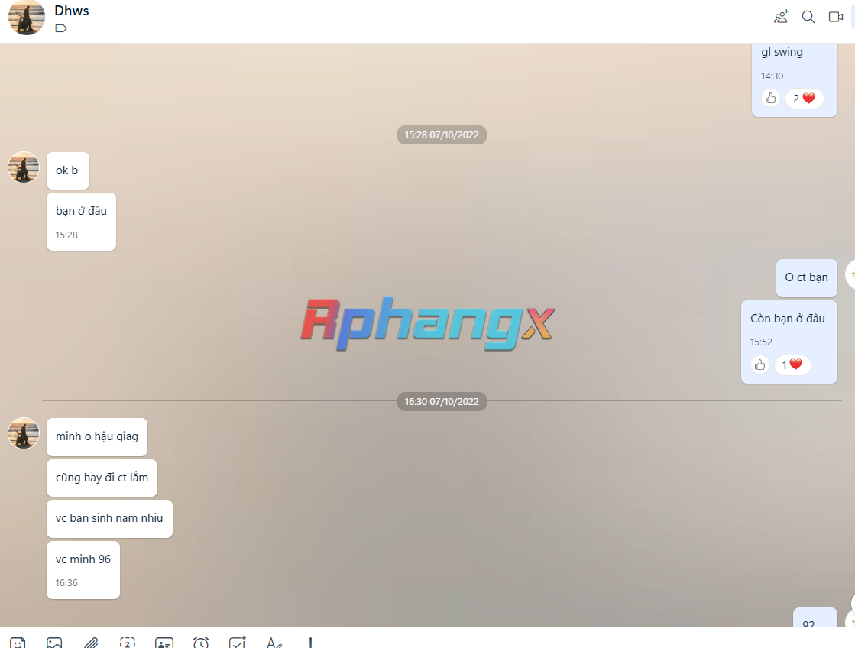Open the sticker picker in toolbar

(18, 643)
